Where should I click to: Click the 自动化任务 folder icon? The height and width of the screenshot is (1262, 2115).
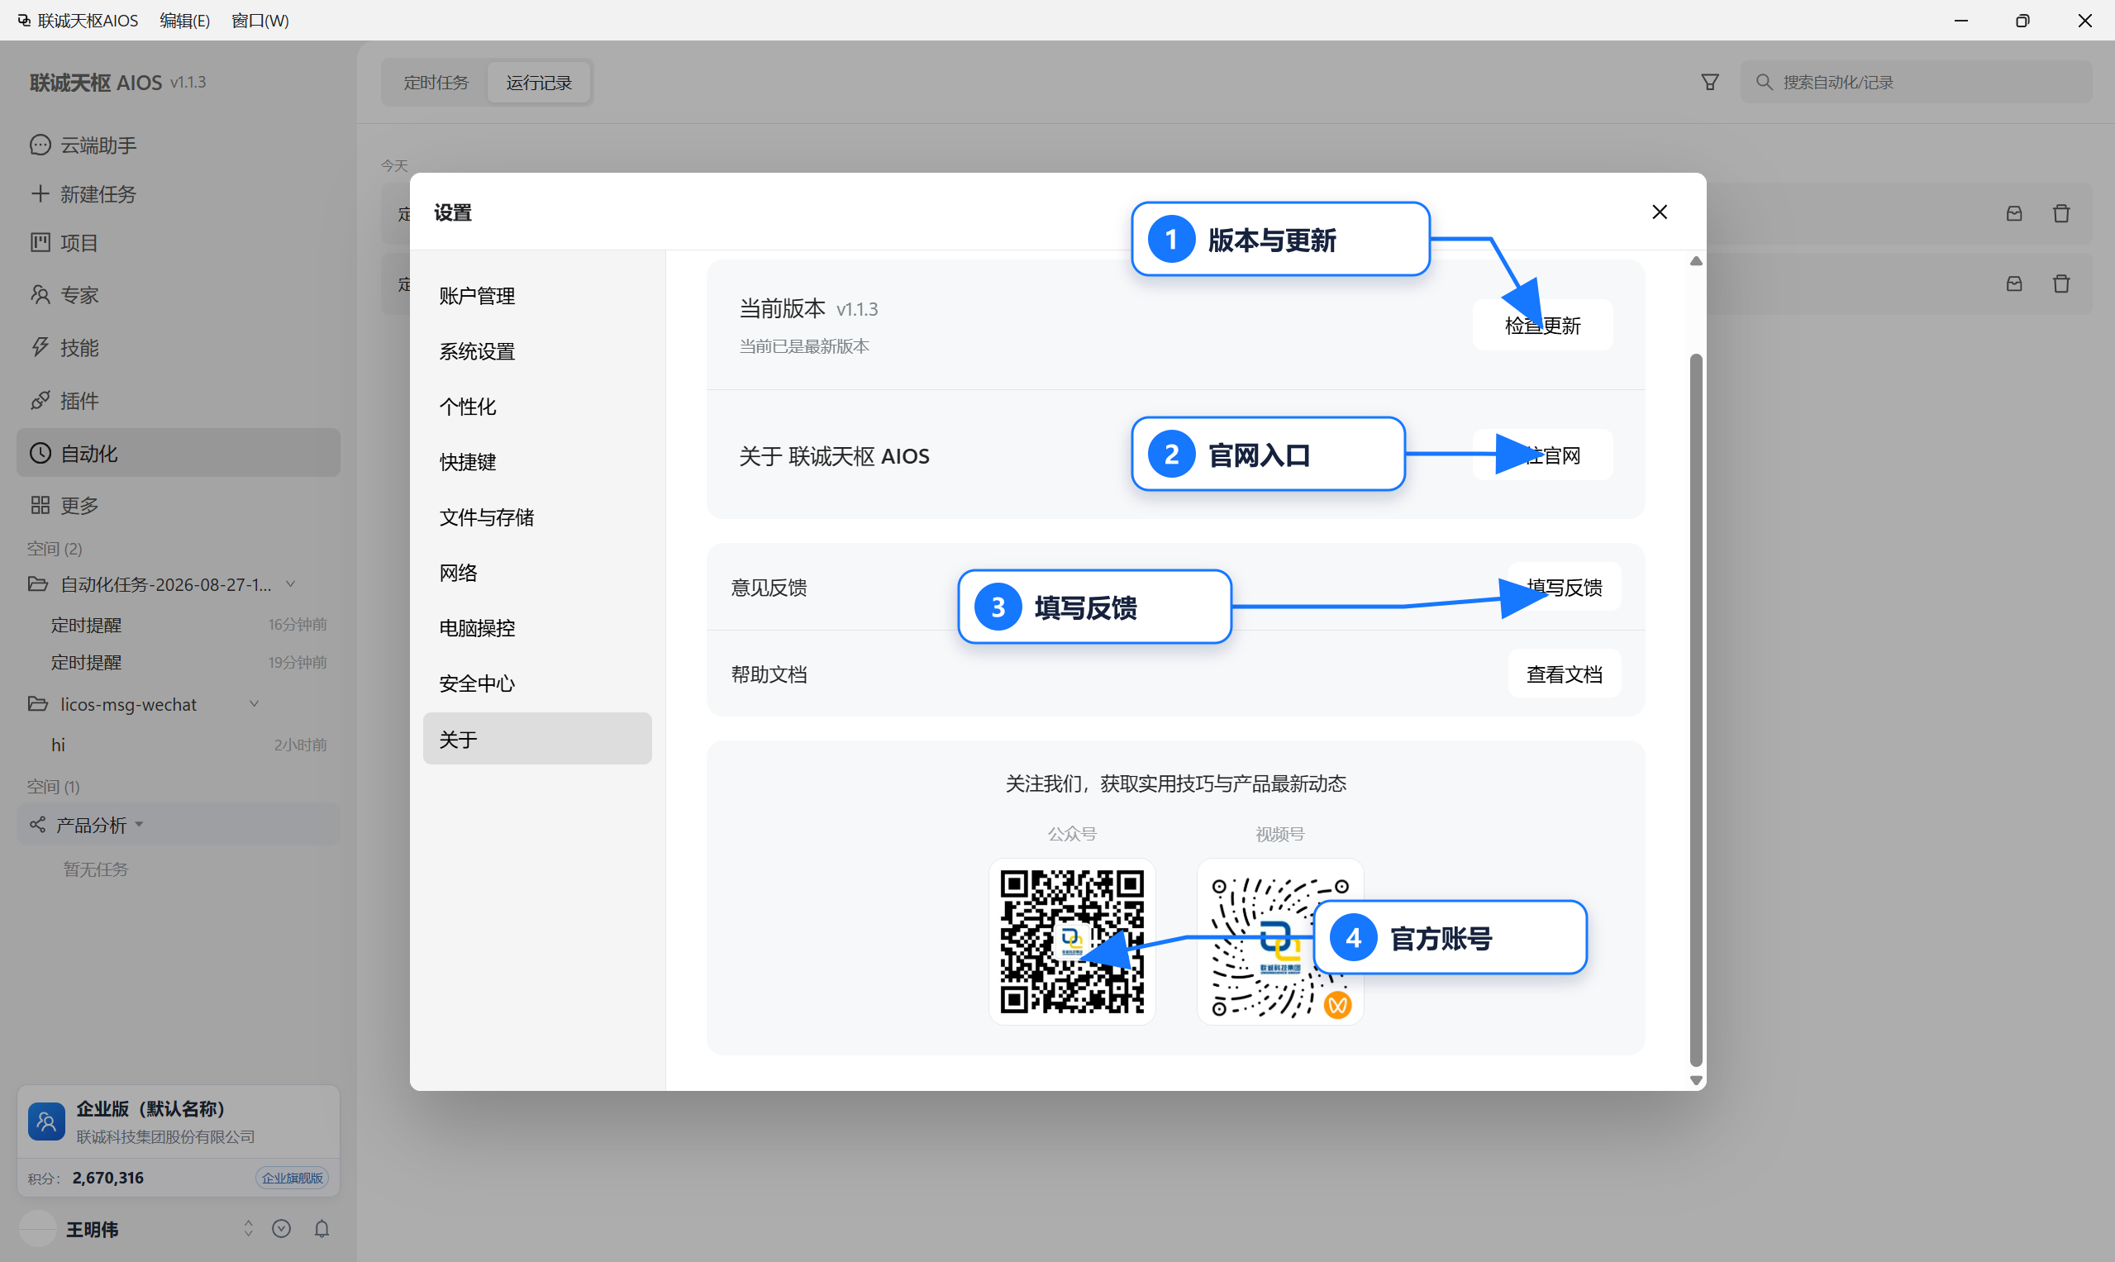[37, 584]
